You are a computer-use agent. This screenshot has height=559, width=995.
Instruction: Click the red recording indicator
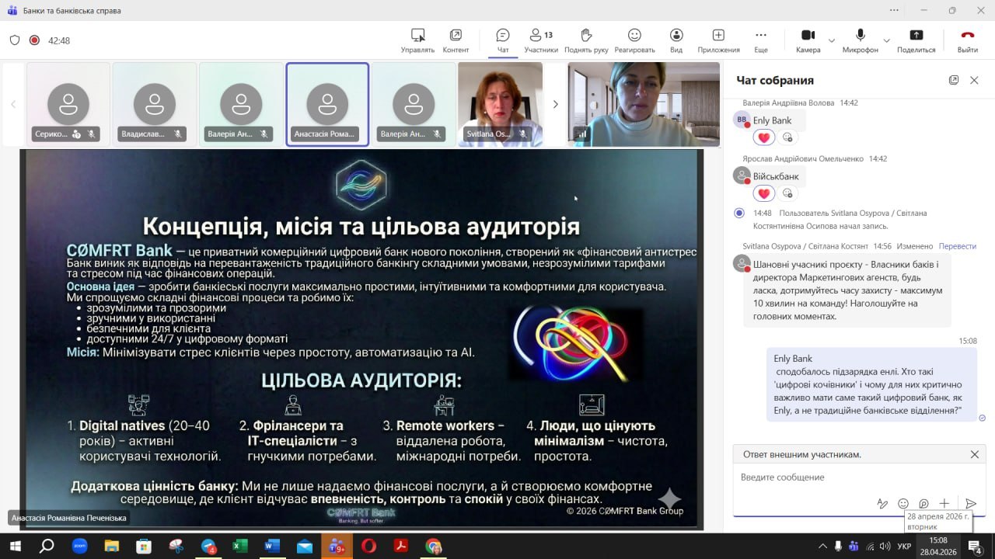34,40
